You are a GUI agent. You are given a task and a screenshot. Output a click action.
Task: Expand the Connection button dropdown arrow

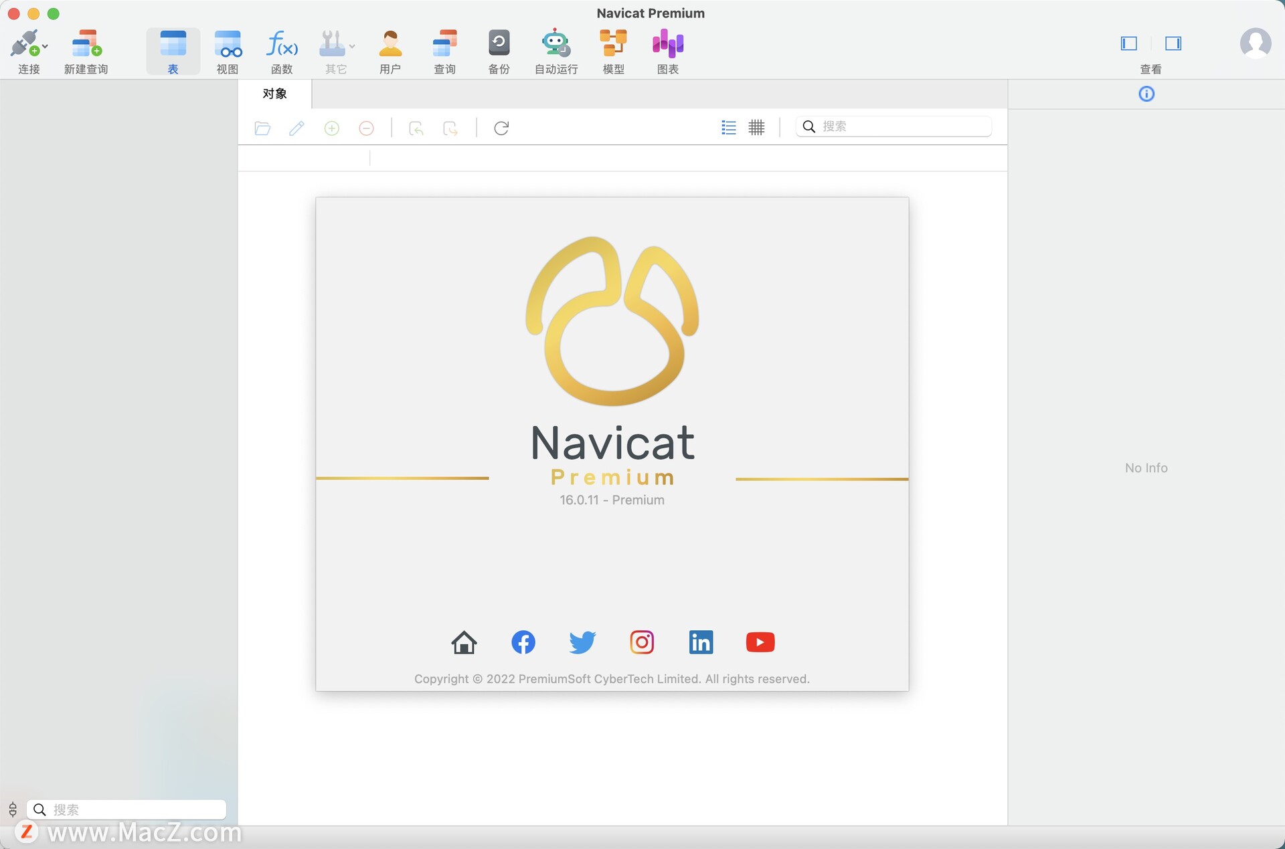[45, 47]
